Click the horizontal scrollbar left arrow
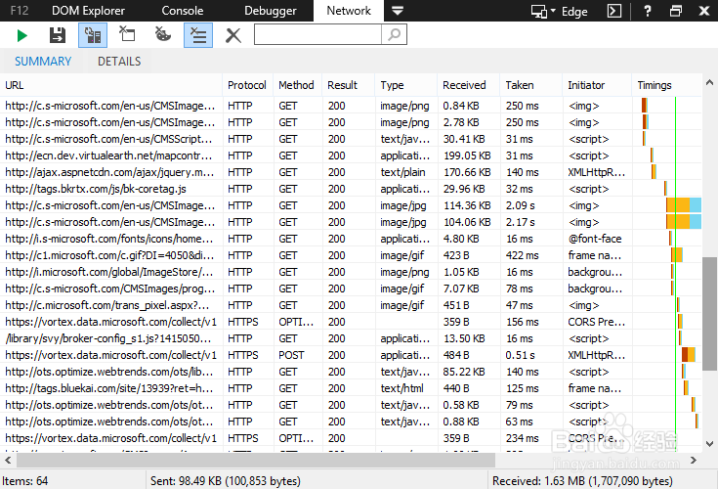This screenshot has width=718, height=489. (8, 460)
